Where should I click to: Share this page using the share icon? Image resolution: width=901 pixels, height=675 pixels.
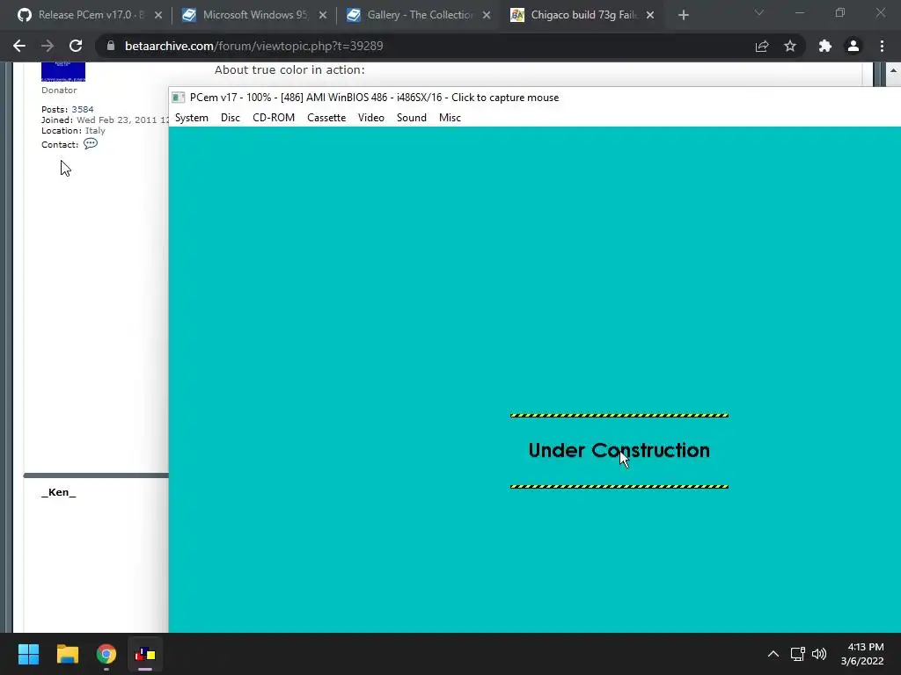[x=762, y=46]
